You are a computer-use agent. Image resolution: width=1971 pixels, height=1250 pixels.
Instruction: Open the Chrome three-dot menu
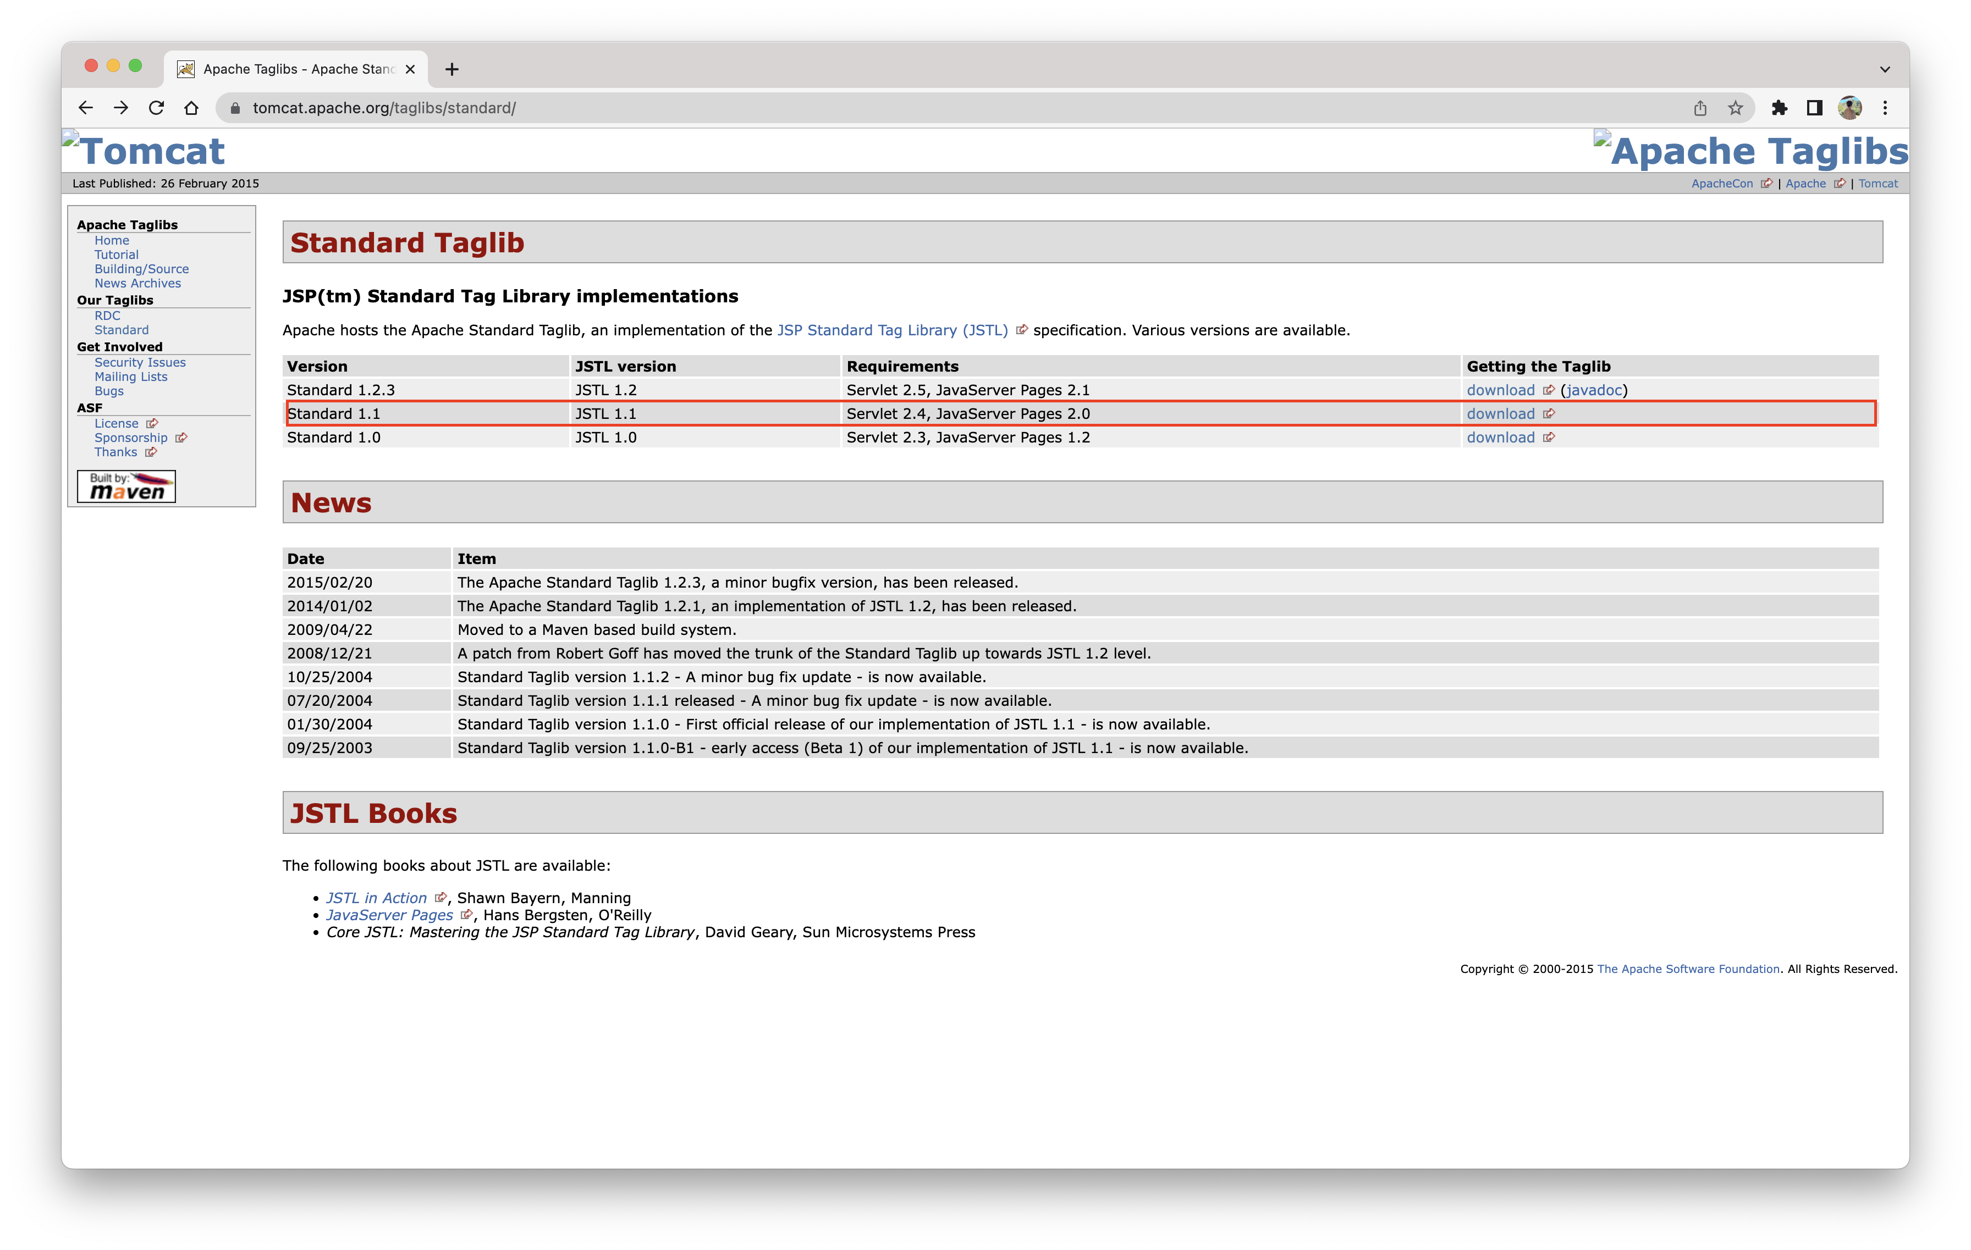click(x=1885, y=108)
